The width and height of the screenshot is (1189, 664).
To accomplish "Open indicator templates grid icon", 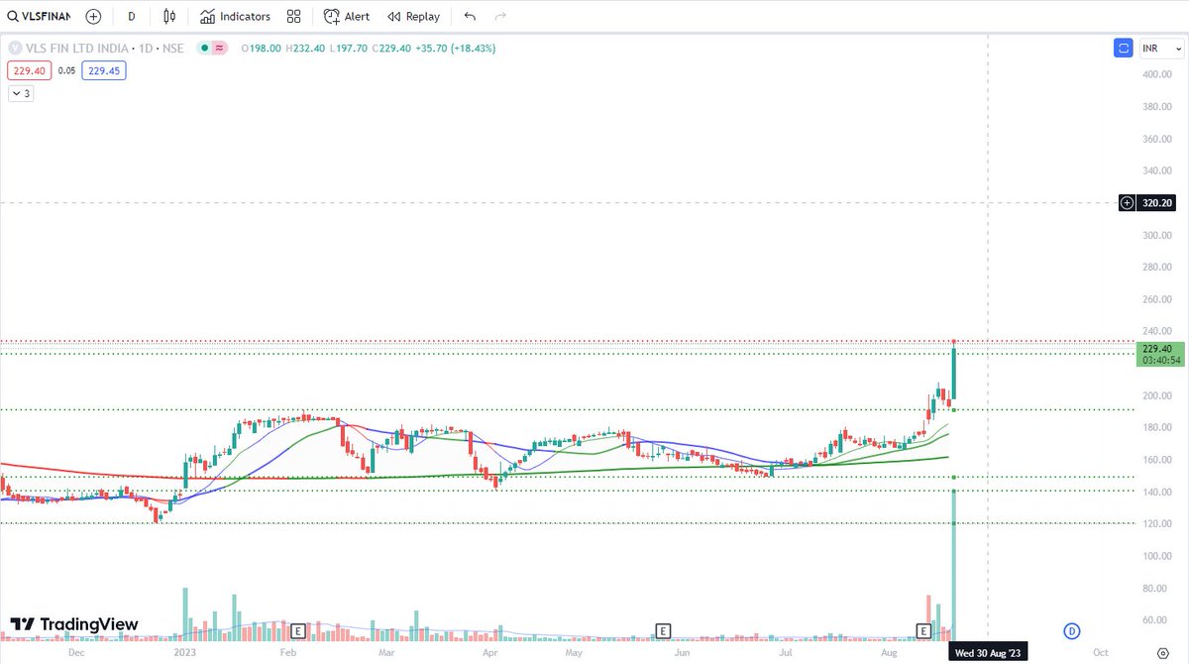I will click(293, 17).
